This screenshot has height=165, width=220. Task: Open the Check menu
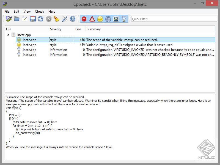[x=39, y=12]
